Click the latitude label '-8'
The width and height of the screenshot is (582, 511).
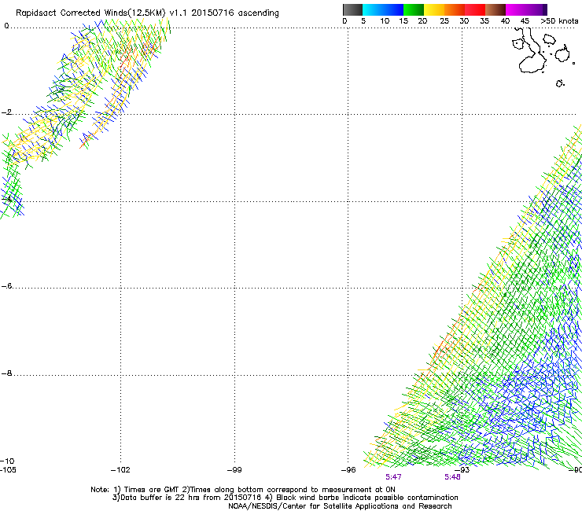coord(6,373)
